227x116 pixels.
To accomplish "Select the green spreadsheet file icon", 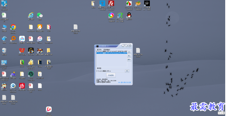I will (x=4, y=15).
